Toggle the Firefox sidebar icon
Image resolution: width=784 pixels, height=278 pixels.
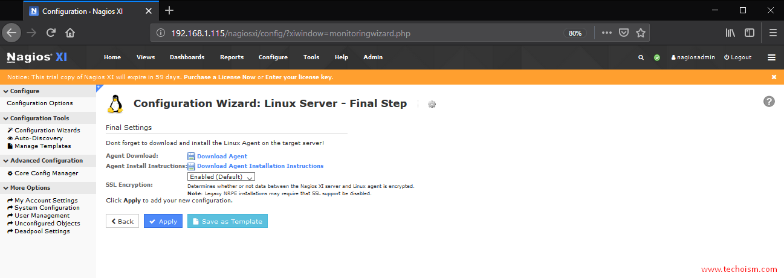750,33
